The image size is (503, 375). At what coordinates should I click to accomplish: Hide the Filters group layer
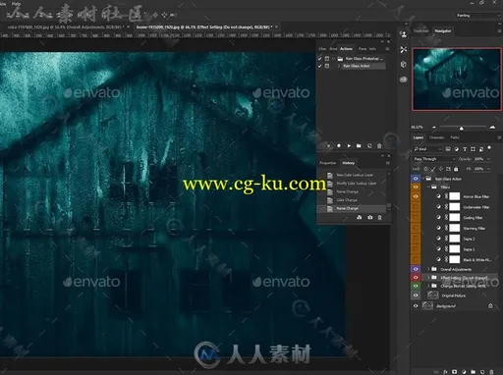pyautogui.click(x=416, y=187)
